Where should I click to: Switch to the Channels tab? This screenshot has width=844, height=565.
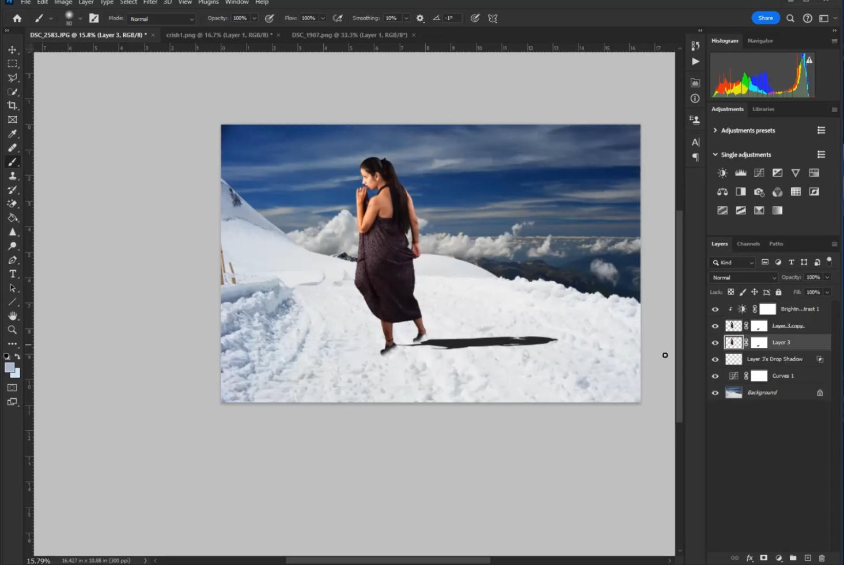point(748,244)
